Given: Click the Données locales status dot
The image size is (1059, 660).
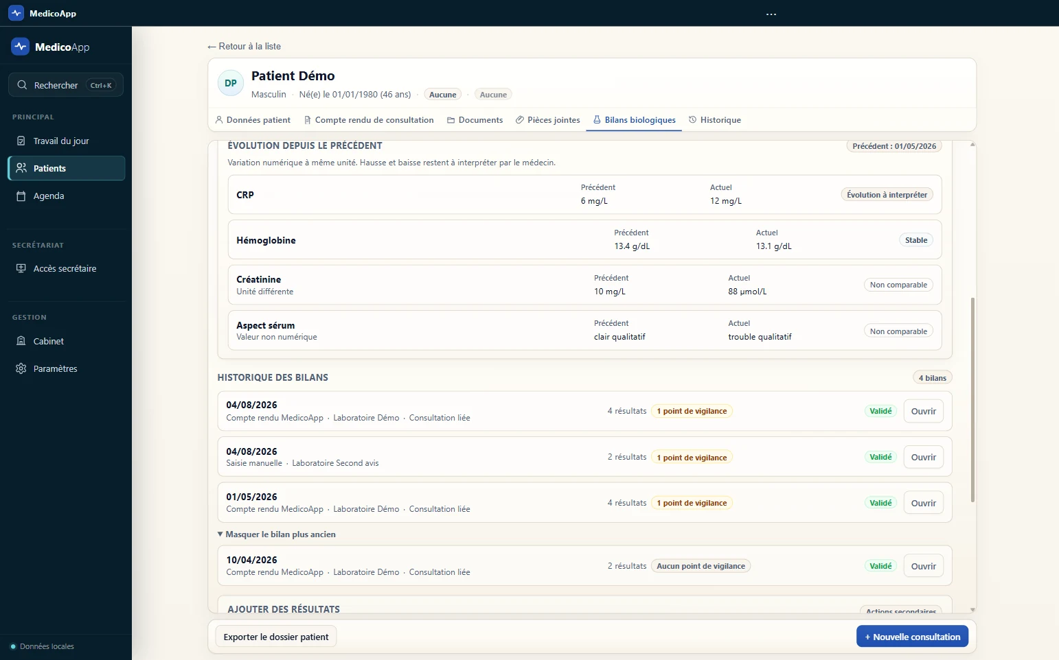Looking at the screenshot, I should [x=13, y=646].
